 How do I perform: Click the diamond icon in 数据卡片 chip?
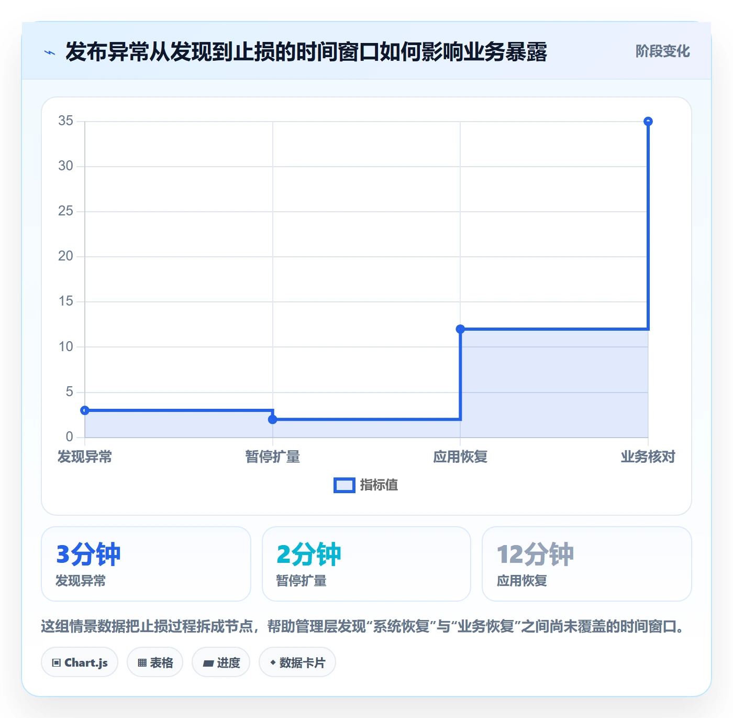(x=273, y=662)
